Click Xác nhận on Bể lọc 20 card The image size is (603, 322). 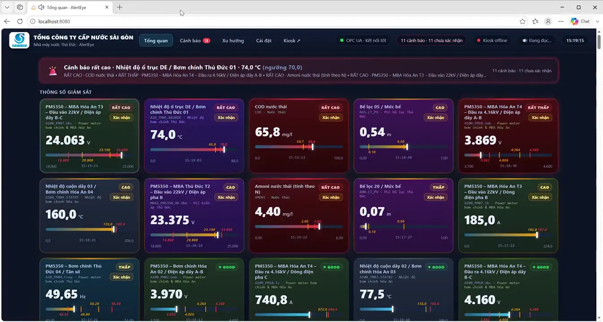point(435,197)
